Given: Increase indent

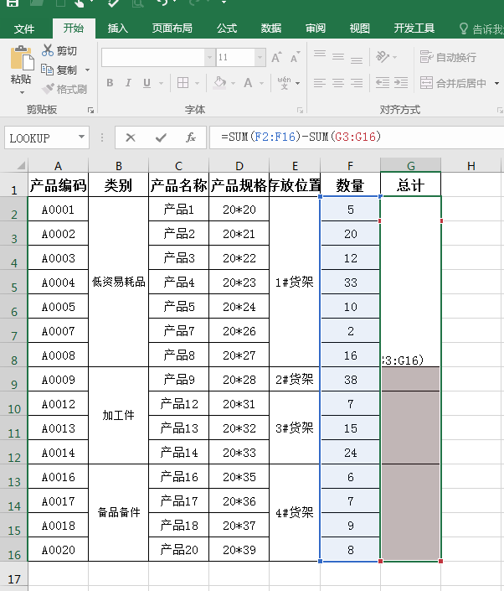Looking at the screenshot, I should (x=401, y=83).
